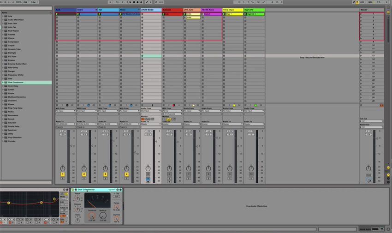Open the Kick track Audio To dropdown
The height and width of the screenshot is (233, 392).
coord(66,124)
